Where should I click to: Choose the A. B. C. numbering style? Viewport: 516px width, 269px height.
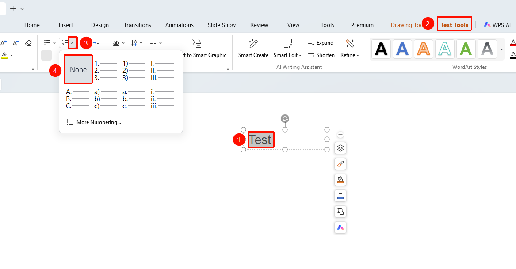pyautogui.click(x=78, y=99)
